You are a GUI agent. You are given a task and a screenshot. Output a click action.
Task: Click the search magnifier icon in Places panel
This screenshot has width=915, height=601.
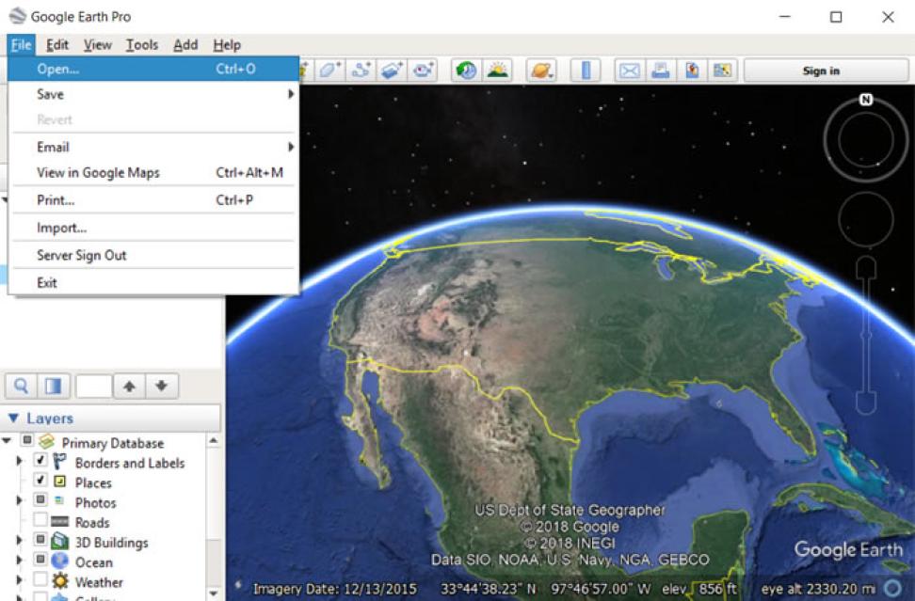click(21, 386)
